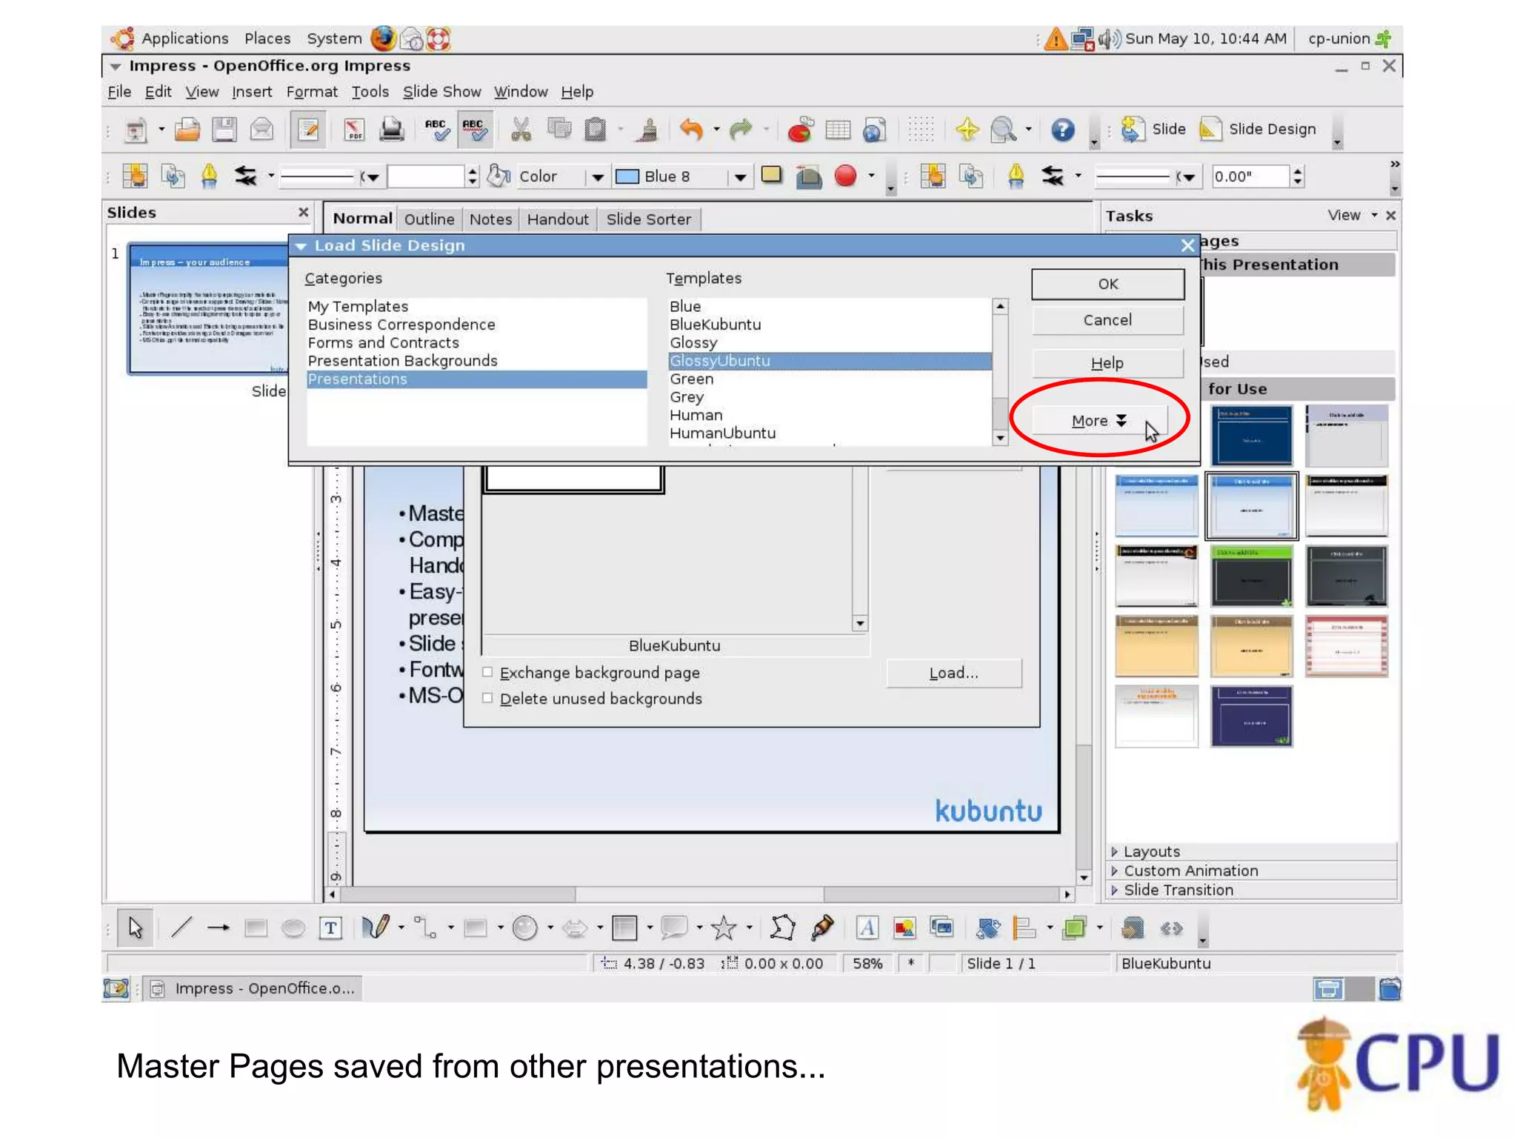Click the Fontwork Gallery icon
Image resolution: width=1517 pixels, height=1138 pixels.
867,928
